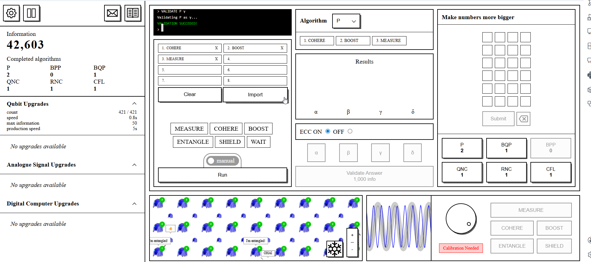The image size is (591, 262).
Task: Toggle the manual mode switch
Action: (222, 161)
